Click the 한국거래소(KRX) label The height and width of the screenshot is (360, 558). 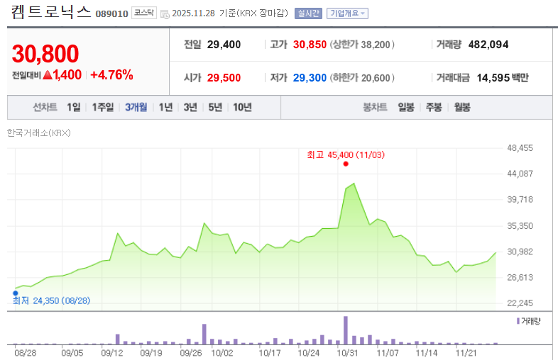[x=39, y=133]
